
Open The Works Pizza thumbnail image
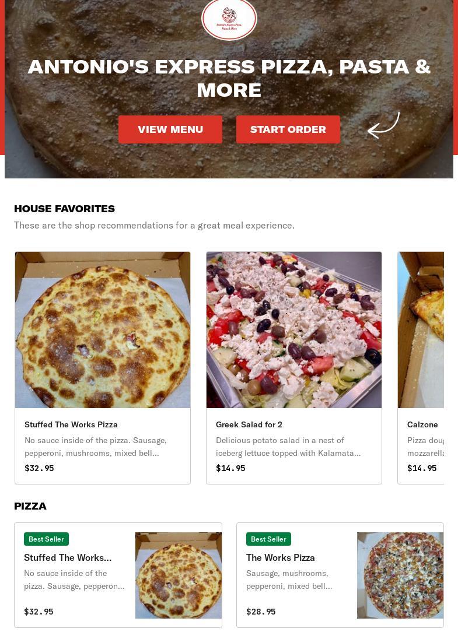click(x=400, y=575)
